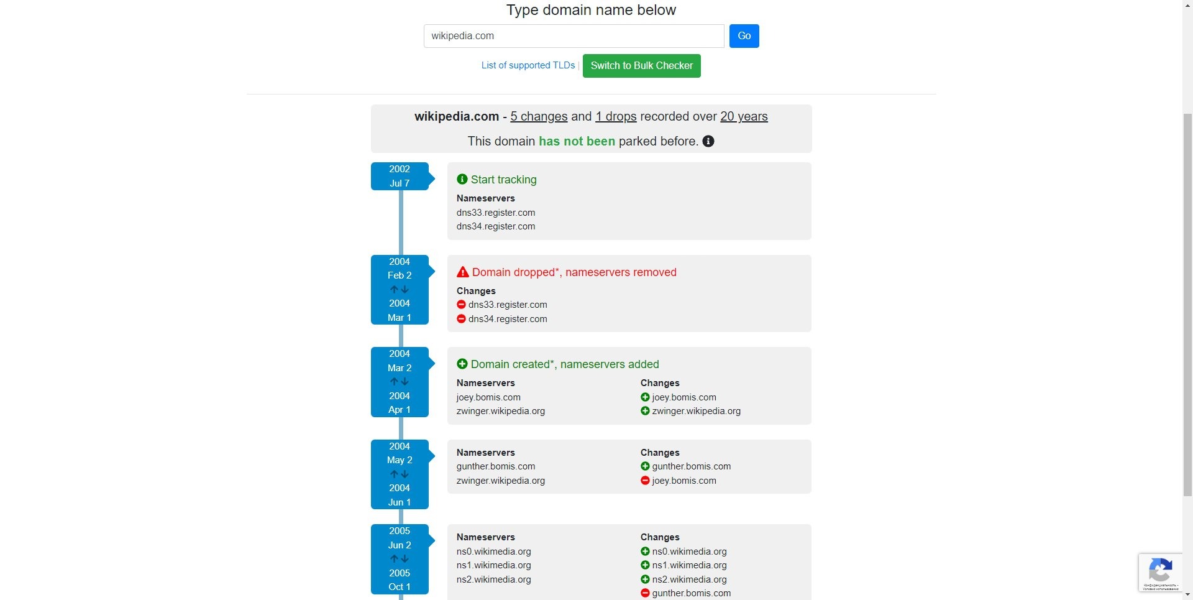Screen dimensions: 1193x600
Task: Click ns0.wikimedia.org under Nameservers
Action: (494, 552)
